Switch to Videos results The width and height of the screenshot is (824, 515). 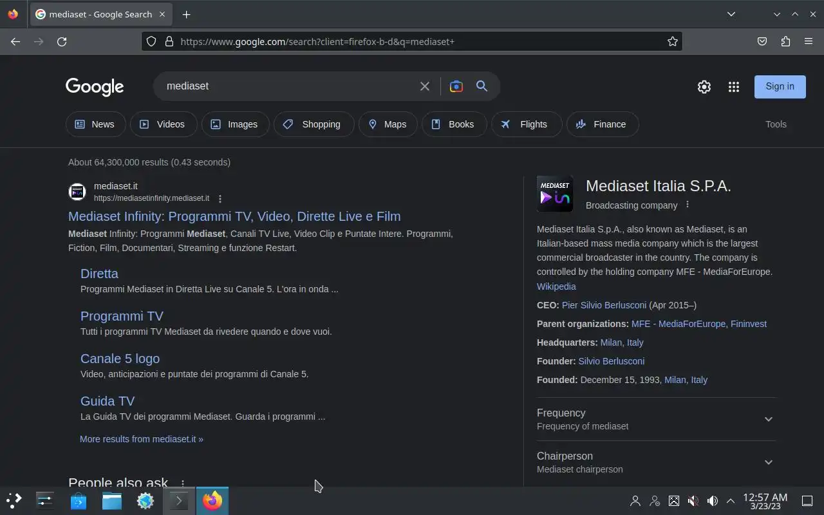click(x=164, y=124)
